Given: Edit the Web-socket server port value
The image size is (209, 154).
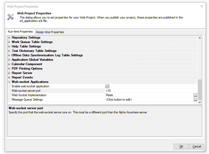Looking at the screenshot, I should [151, 91].
